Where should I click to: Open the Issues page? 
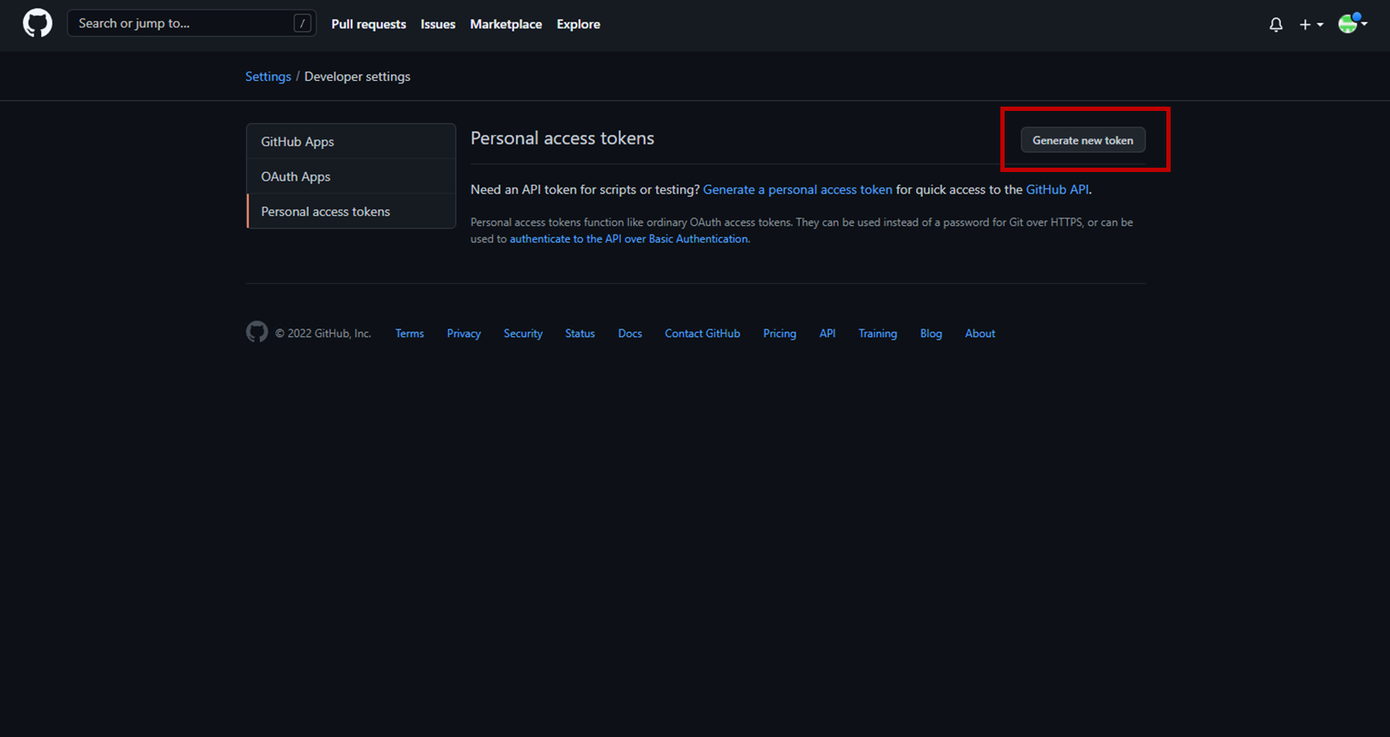[438, 24]
